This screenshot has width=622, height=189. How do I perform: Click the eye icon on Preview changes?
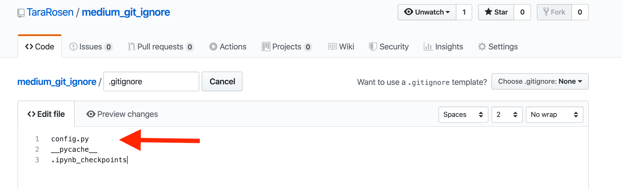pyautogui.click(x=91, y=114)
